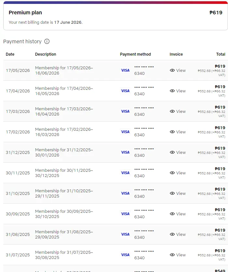Click the eye icon for the 17/05/2026 invoice
The height and width of the screenshot is (272, 228).
pos(172,70)
